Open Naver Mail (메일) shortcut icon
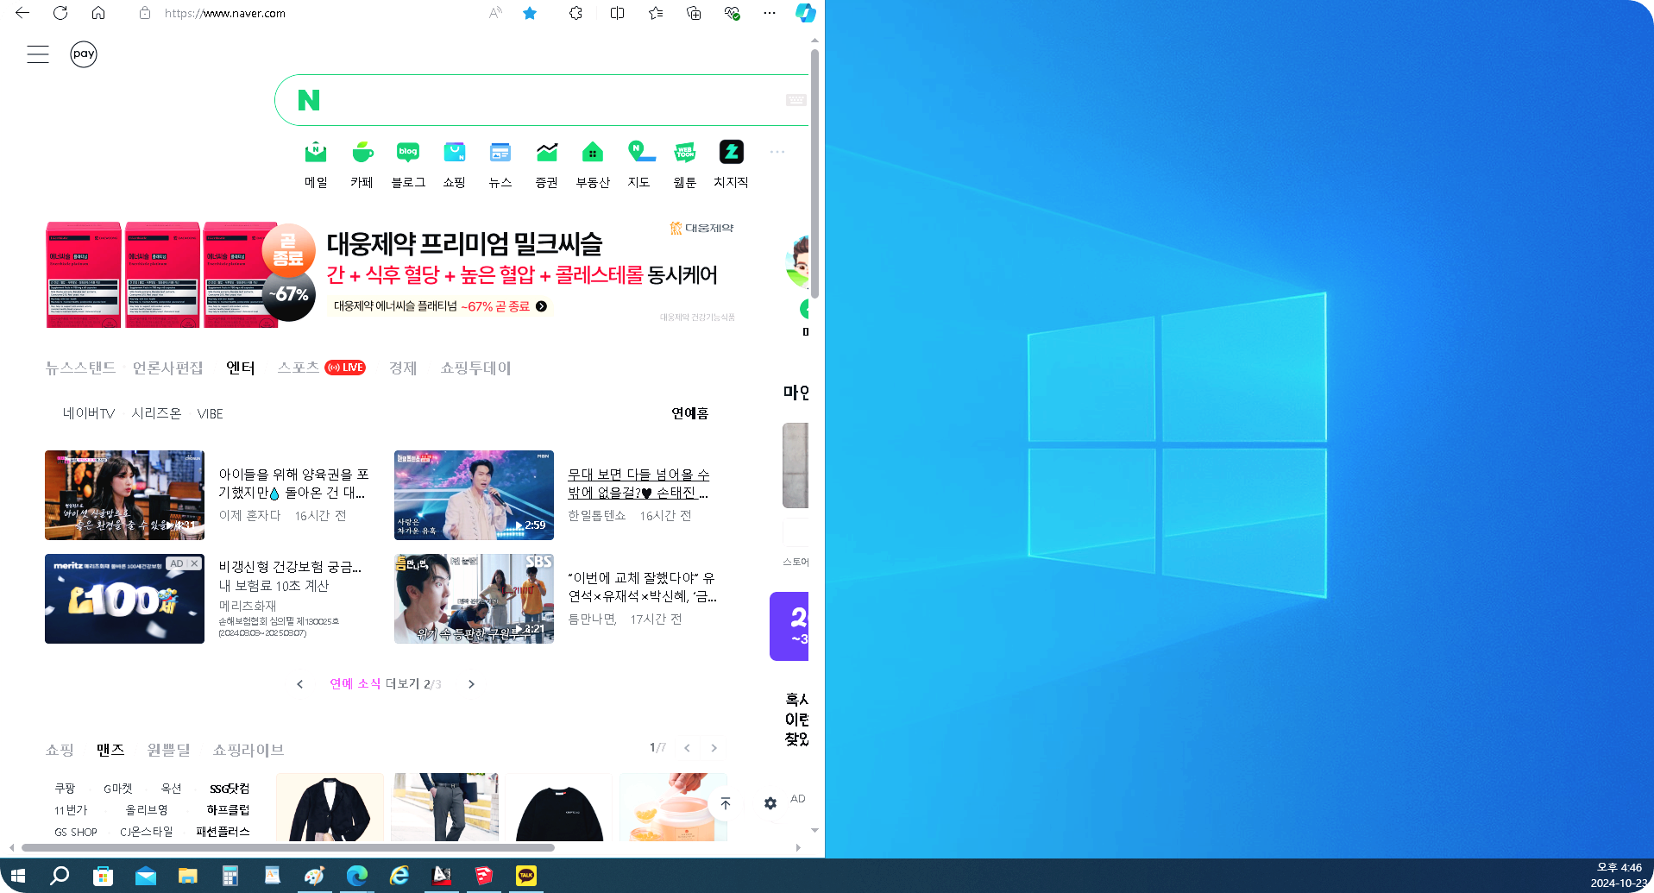Viewport: 1654px width, 893px height. (x=316, y=153)
